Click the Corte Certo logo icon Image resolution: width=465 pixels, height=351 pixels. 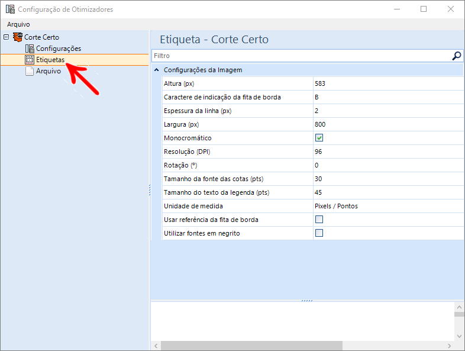18,37
